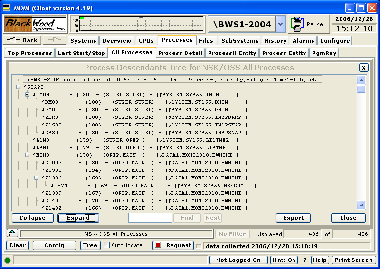Viewport: 380px width, 269px height.
Task: Click the 2006/12/28 date display
Action: 354,19
